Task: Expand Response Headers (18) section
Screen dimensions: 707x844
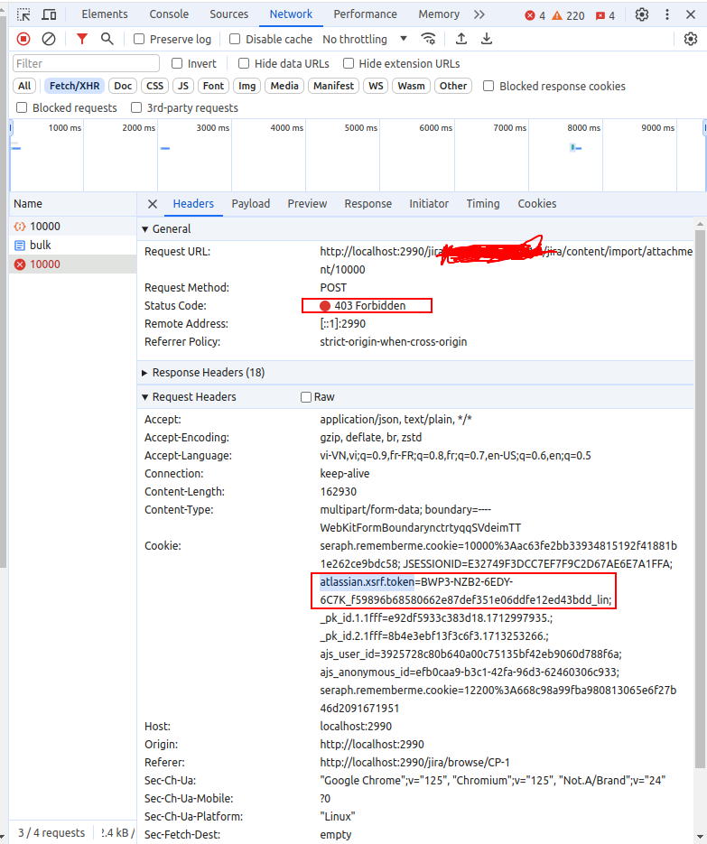Action: pos(144,373)
